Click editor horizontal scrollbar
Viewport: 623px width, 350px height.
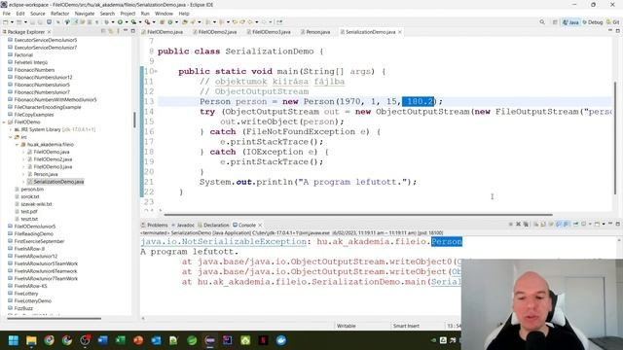point(357,215)
